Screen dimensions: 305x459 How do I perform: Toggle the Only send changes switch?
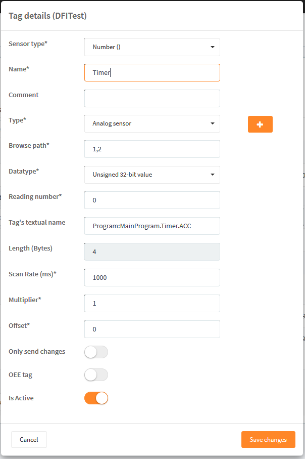(96, 352)
